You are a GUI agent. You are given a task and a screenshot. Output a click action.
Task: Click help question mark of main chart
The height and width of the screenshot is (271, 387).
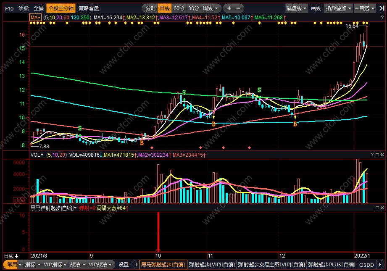pyautogui.click(x=382, y=17)
